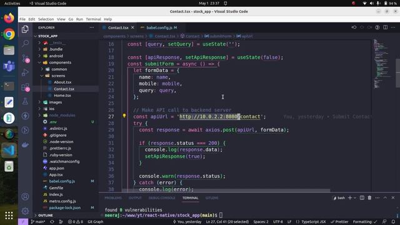Click Ln 27, Col 41 cursor position
This screenshot has width=400, height=225.
[227, 222]
